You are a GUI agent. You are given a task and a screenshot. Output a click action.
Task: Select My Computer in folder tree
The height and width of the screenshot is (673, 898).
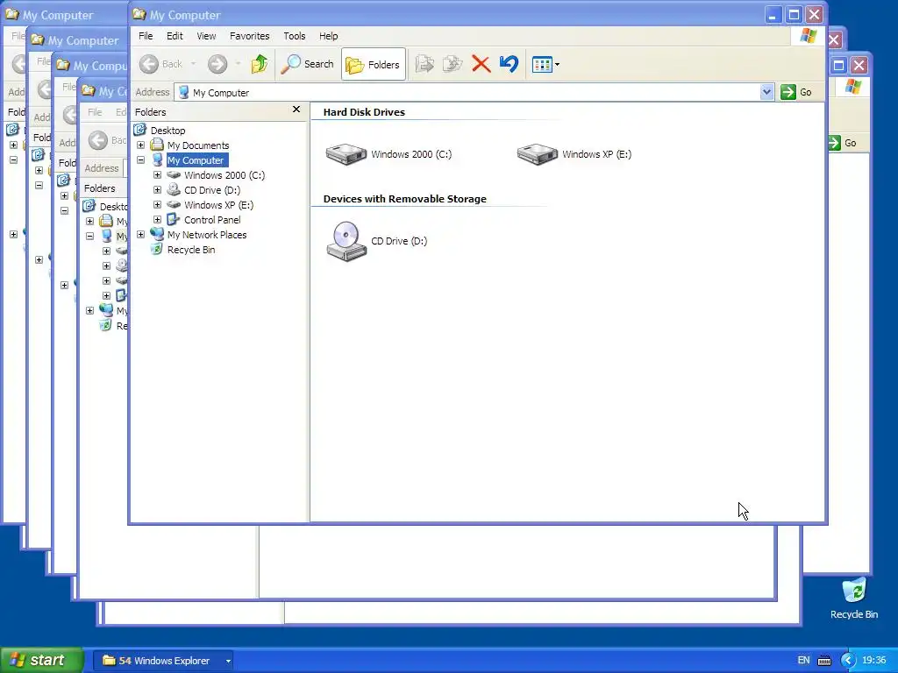click(x=196, y=160)
